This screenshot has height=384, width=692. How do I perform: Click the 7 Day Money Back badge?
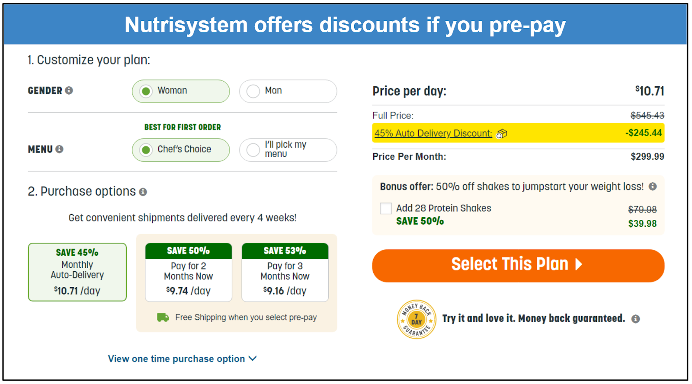[x=416, y=319]
